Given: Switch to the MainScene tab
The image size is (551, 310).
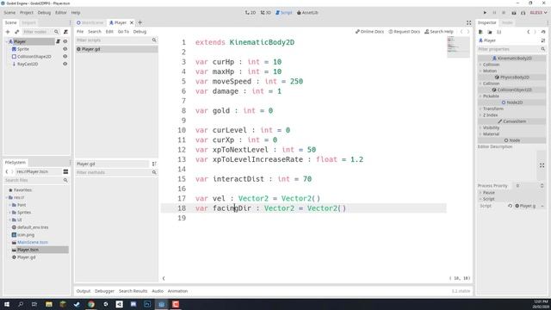Looking at the screenshot, I should click(x=90, y=22).
